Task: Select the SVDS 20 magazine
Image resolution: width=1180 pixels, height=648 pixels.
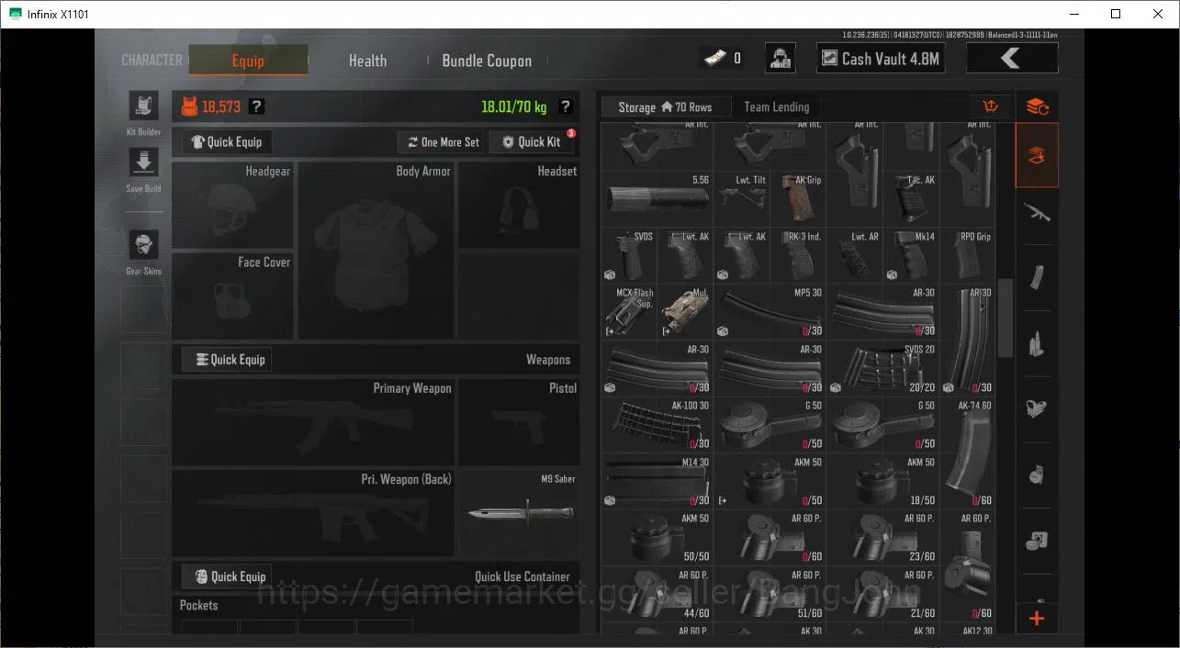Action: pyautogui.click(x=882, y=368)
